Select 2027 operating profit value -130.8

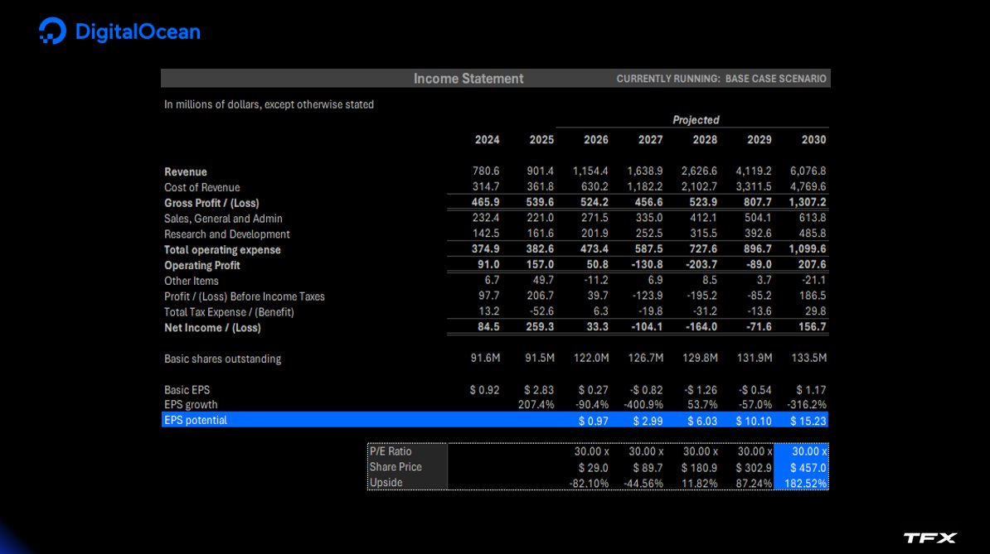(x=648, y=265)
